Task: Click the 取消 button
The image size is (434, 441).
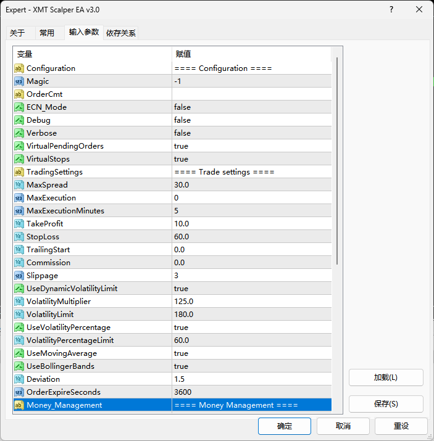Action: pyautogui.click(x=343, y=426)
